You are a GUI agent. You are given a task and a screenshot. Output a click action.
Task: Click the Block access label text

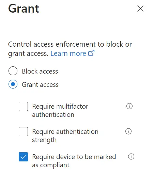(x=40, y=71)
